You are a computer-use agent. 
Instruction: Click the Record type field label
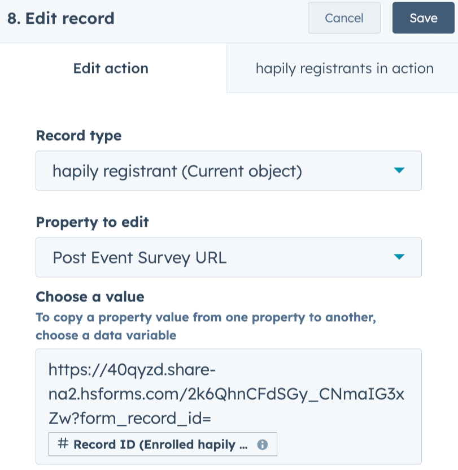click(78, 136)
